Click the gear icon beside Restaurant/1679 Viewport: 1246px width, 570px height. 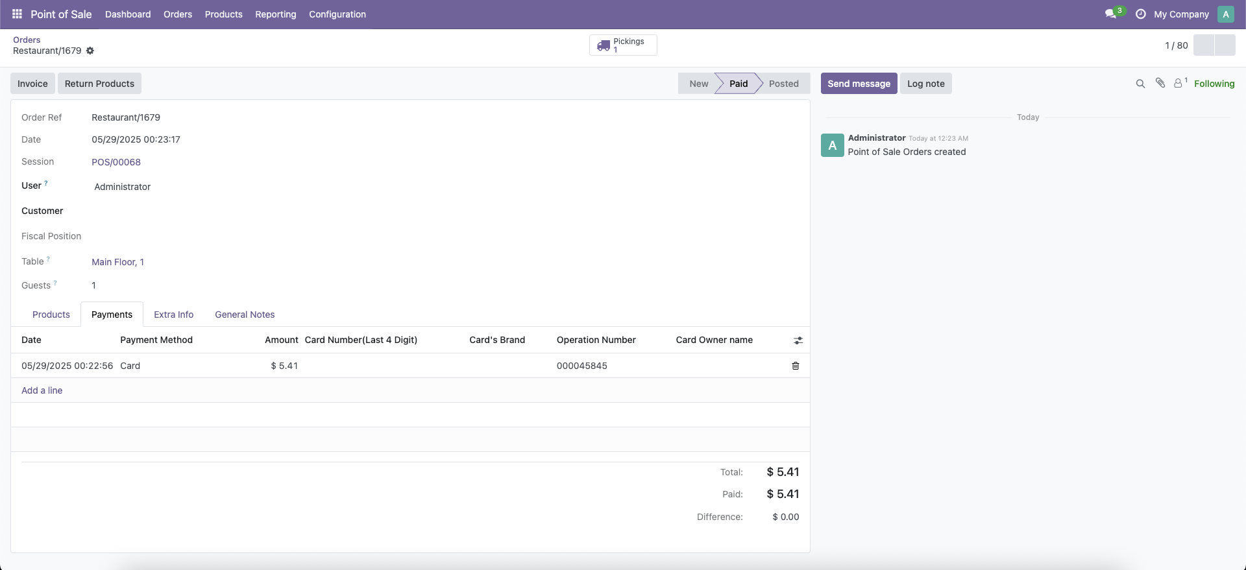90,51
